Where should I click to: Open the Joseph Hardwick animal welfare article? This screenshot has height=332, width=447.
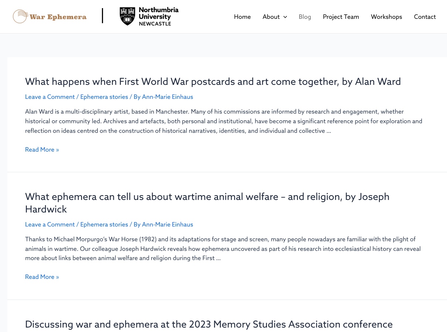point(207,203)
